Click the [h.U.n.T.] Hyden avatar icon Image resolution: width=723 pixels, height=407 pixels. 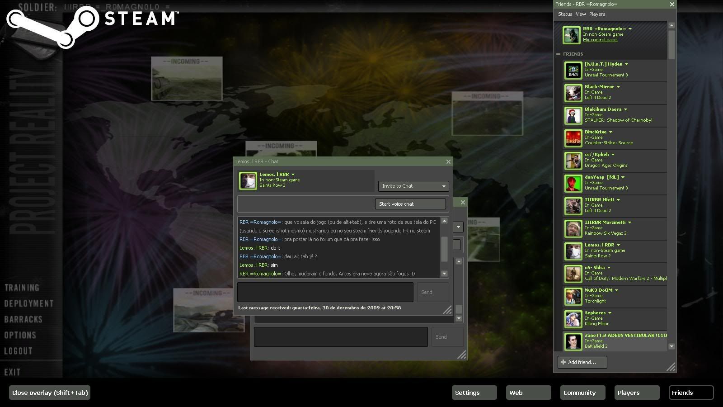point(573,70)
